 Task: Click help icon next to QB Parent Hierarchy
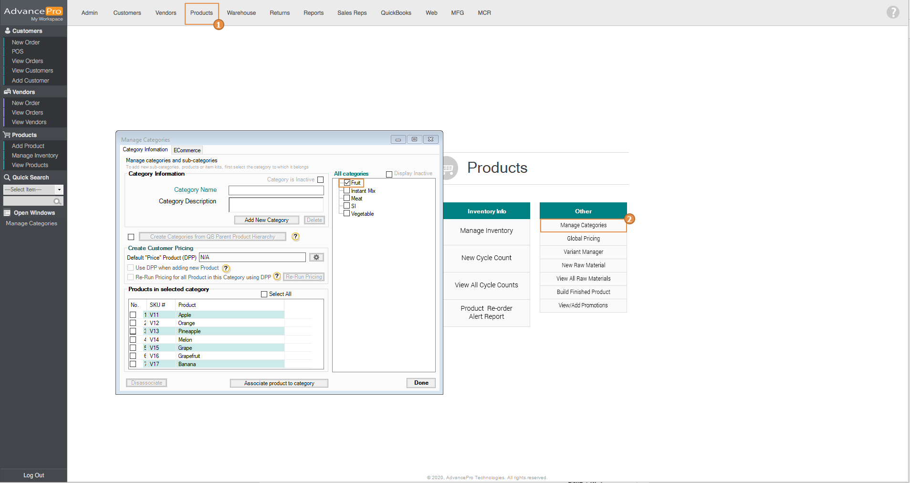coord(295,237)
